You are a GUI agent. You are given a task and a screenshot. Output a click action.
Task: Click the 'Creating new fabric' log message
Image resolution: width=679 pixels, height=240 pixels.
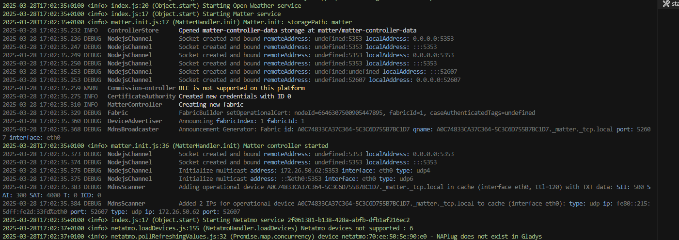click(x=211, y=105)
